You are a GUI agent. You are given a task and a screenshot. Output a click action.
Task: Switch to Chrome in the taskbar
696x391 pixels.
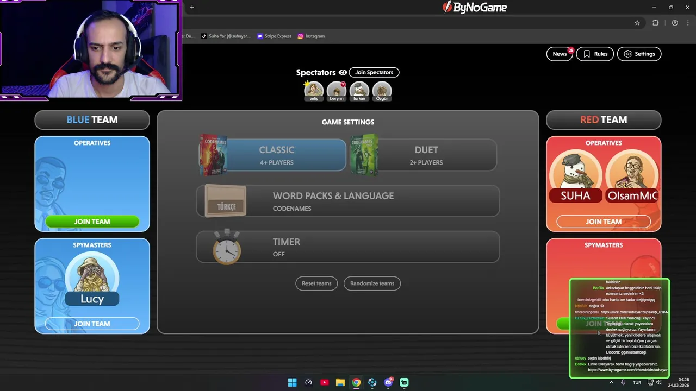(x=356, y=382)
